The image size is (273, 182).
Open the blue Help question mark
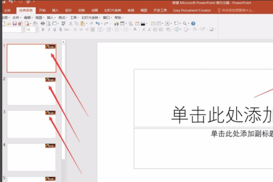(x=193, y=24)
